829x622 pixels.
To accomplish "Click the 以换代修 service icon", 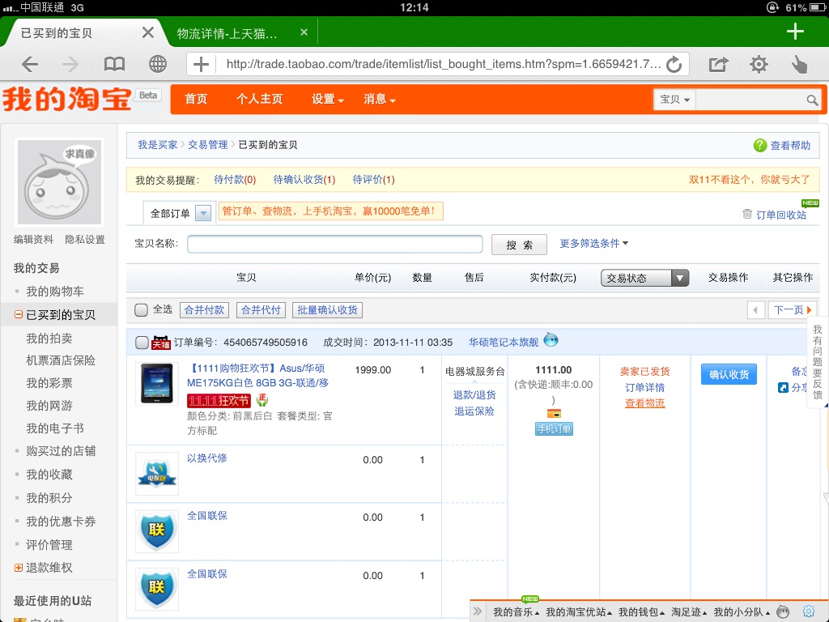I will tap(157, 473).
